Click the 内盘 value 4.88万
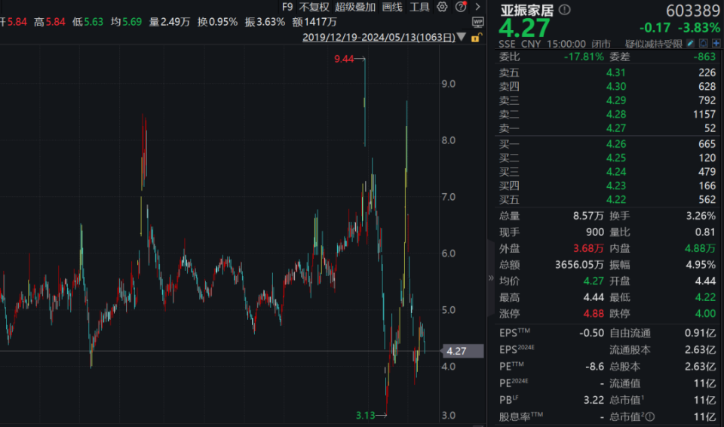Viewport: 724px width, 427px height. point(700,248)
